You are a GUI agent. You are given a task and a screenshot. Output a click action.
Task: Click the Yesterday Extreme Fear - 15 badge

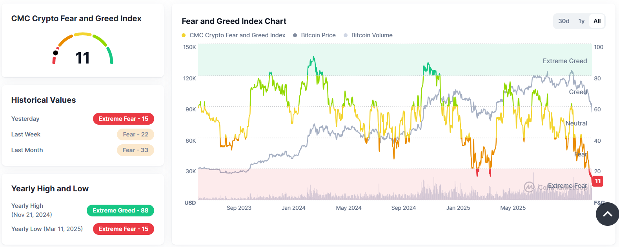(123, 119)
